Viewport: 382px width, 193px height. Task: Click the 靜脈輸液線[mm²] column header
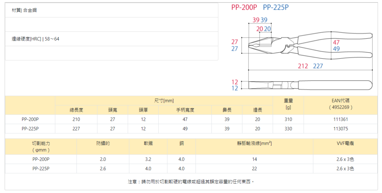click(254, 146)
